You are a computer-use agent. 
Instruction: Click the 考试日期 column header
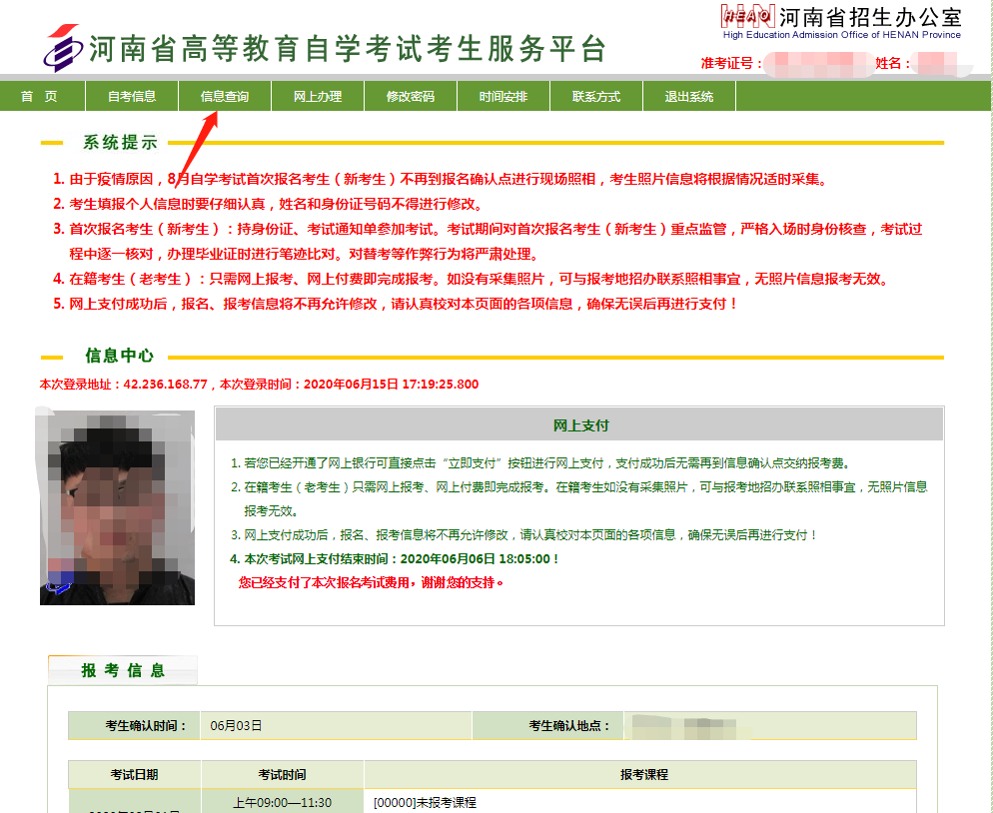click(134, 775)
